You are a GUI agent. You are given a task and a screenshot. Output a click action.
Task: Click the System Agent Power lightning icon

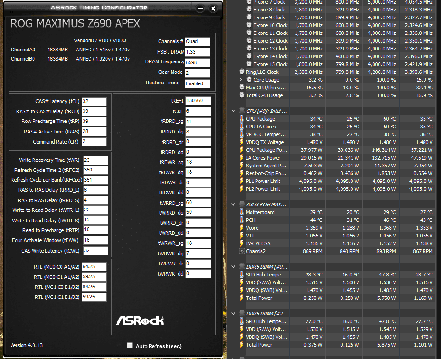(x=241, y=166)
